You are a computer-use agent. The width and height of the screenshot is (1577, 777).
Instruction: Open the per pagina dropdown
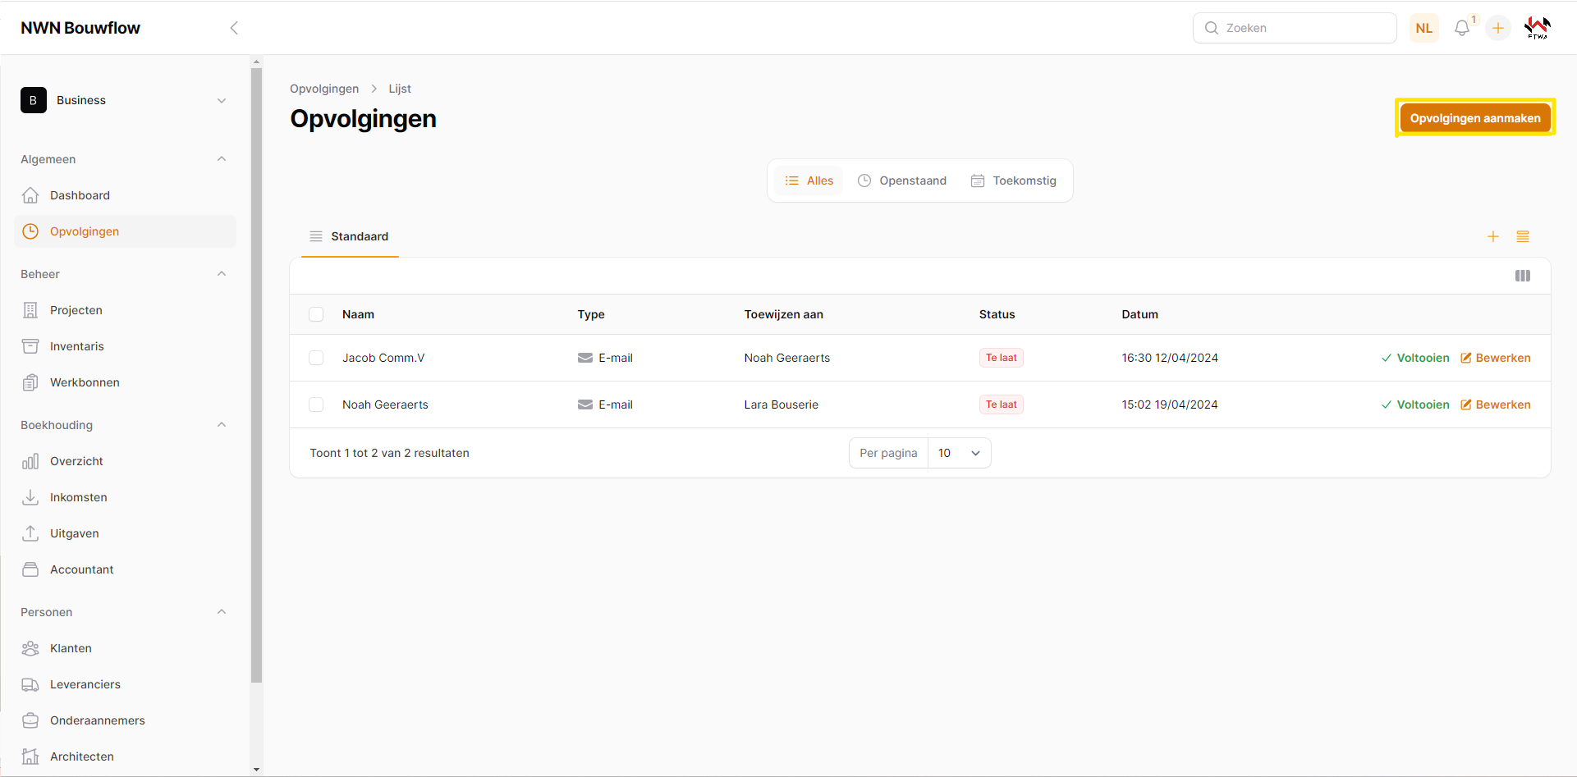click(x=959, y=453)
